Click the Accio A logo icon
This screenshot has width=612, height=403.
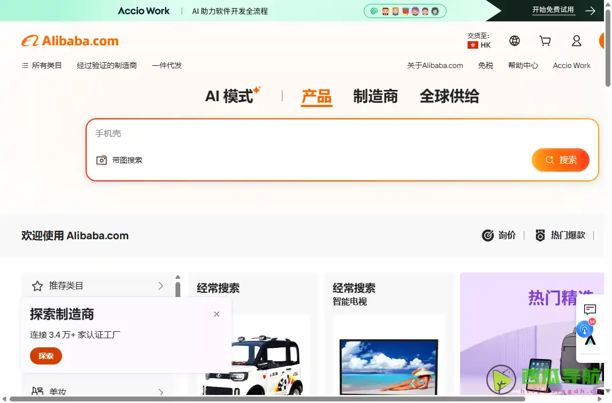tap(590, 340)
